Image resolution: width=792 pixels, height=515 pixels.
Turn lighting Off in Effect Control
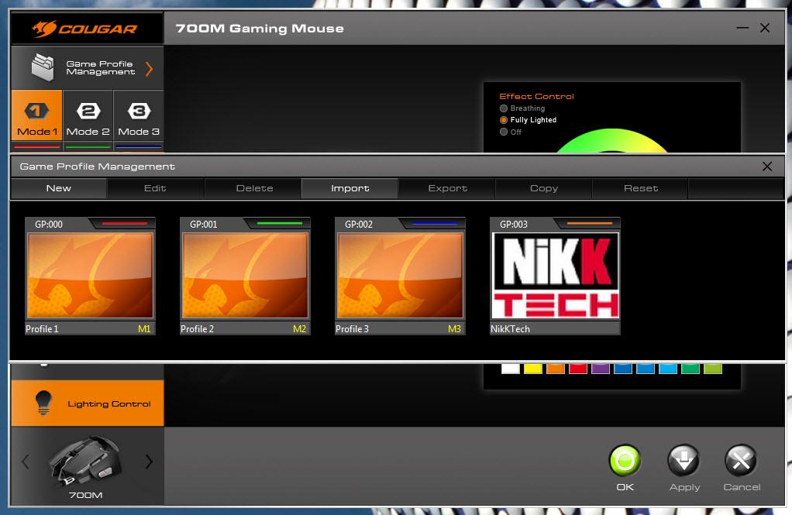tap(510, 132)
